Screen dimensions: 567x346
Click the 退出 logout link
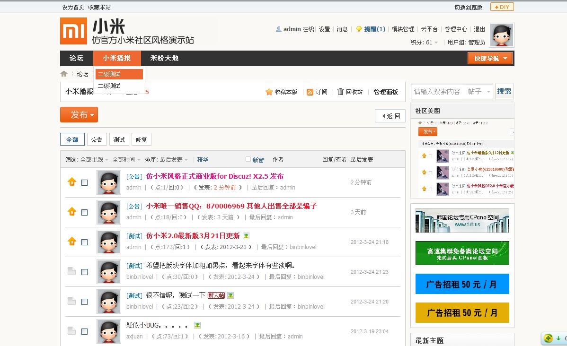point(479,29)
